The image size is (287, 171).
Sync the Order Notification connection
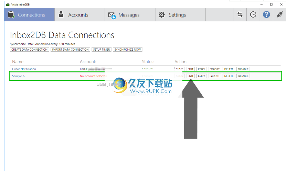(x=179, y=69)
